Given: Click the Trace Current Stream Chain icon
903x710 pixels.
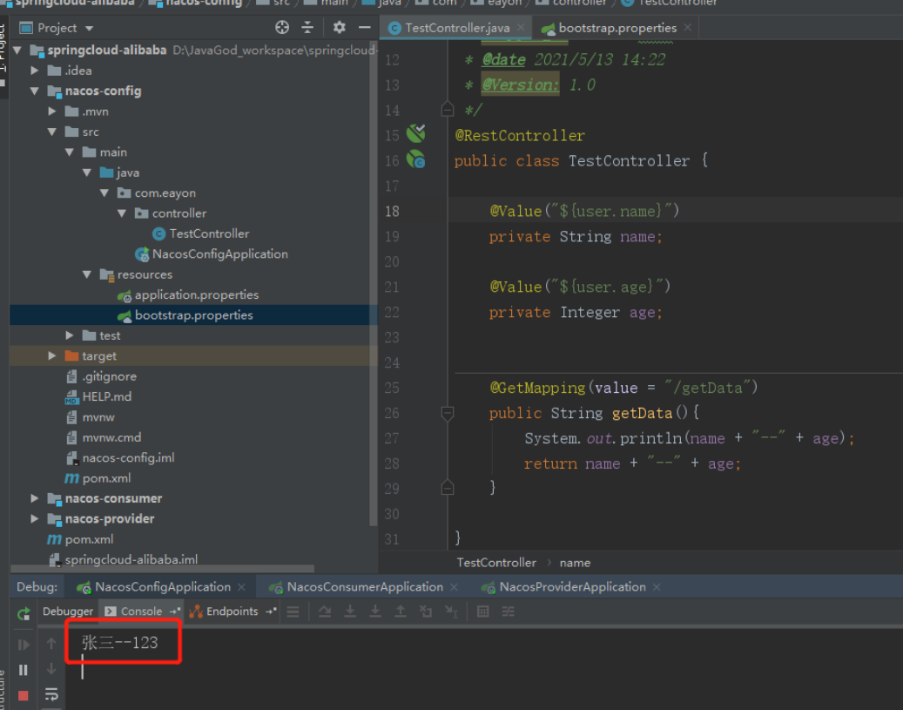Looking at the screenshot, I should pos(508,612).
